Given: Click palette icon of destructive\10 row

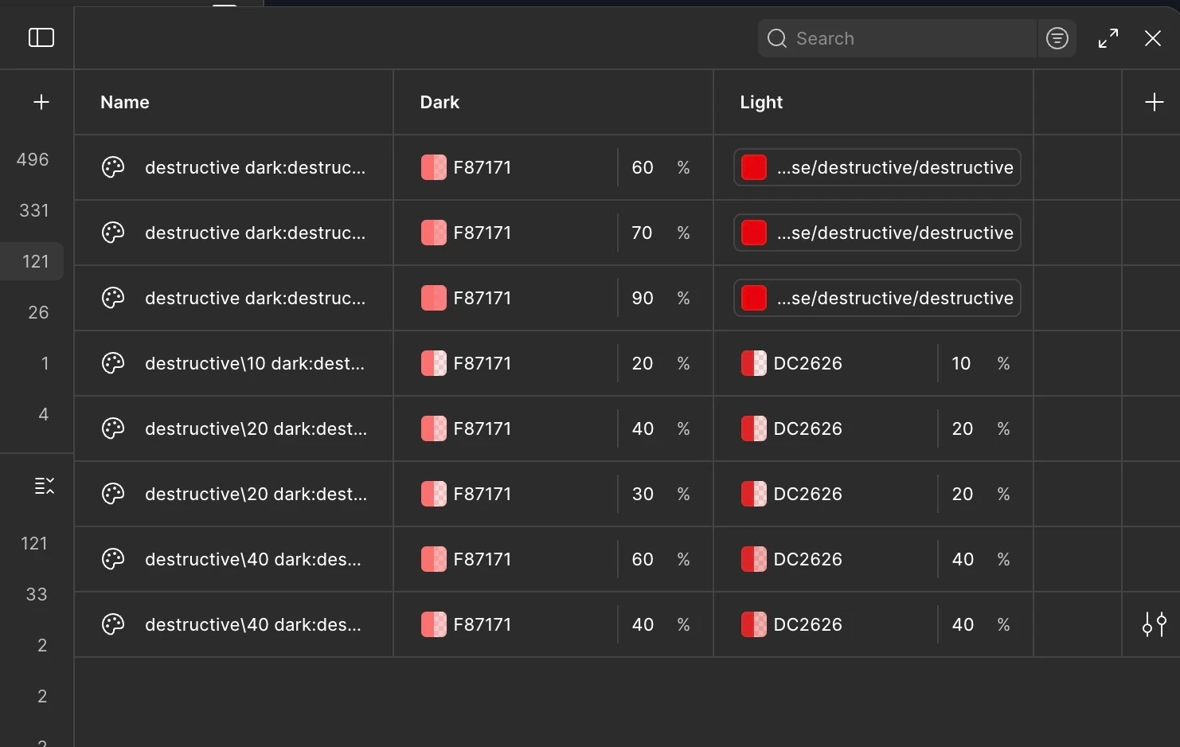Looking at the screenshot, I should (x=113, y=363).
